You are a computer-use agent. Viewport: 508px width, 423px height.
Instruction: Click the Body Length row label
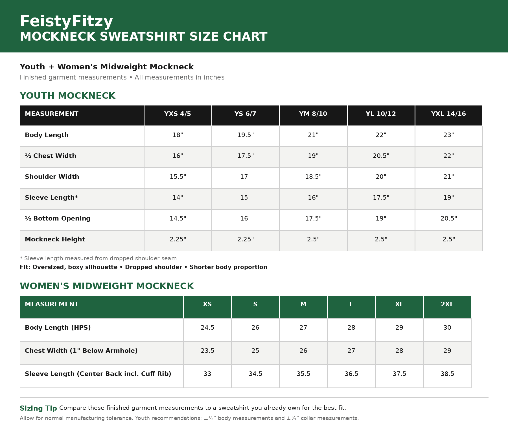tap(47, 135)
